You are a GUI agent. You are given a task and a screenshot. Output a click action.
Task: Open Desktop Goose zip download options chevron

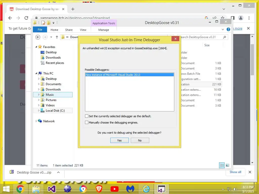(x=58, y=172)
